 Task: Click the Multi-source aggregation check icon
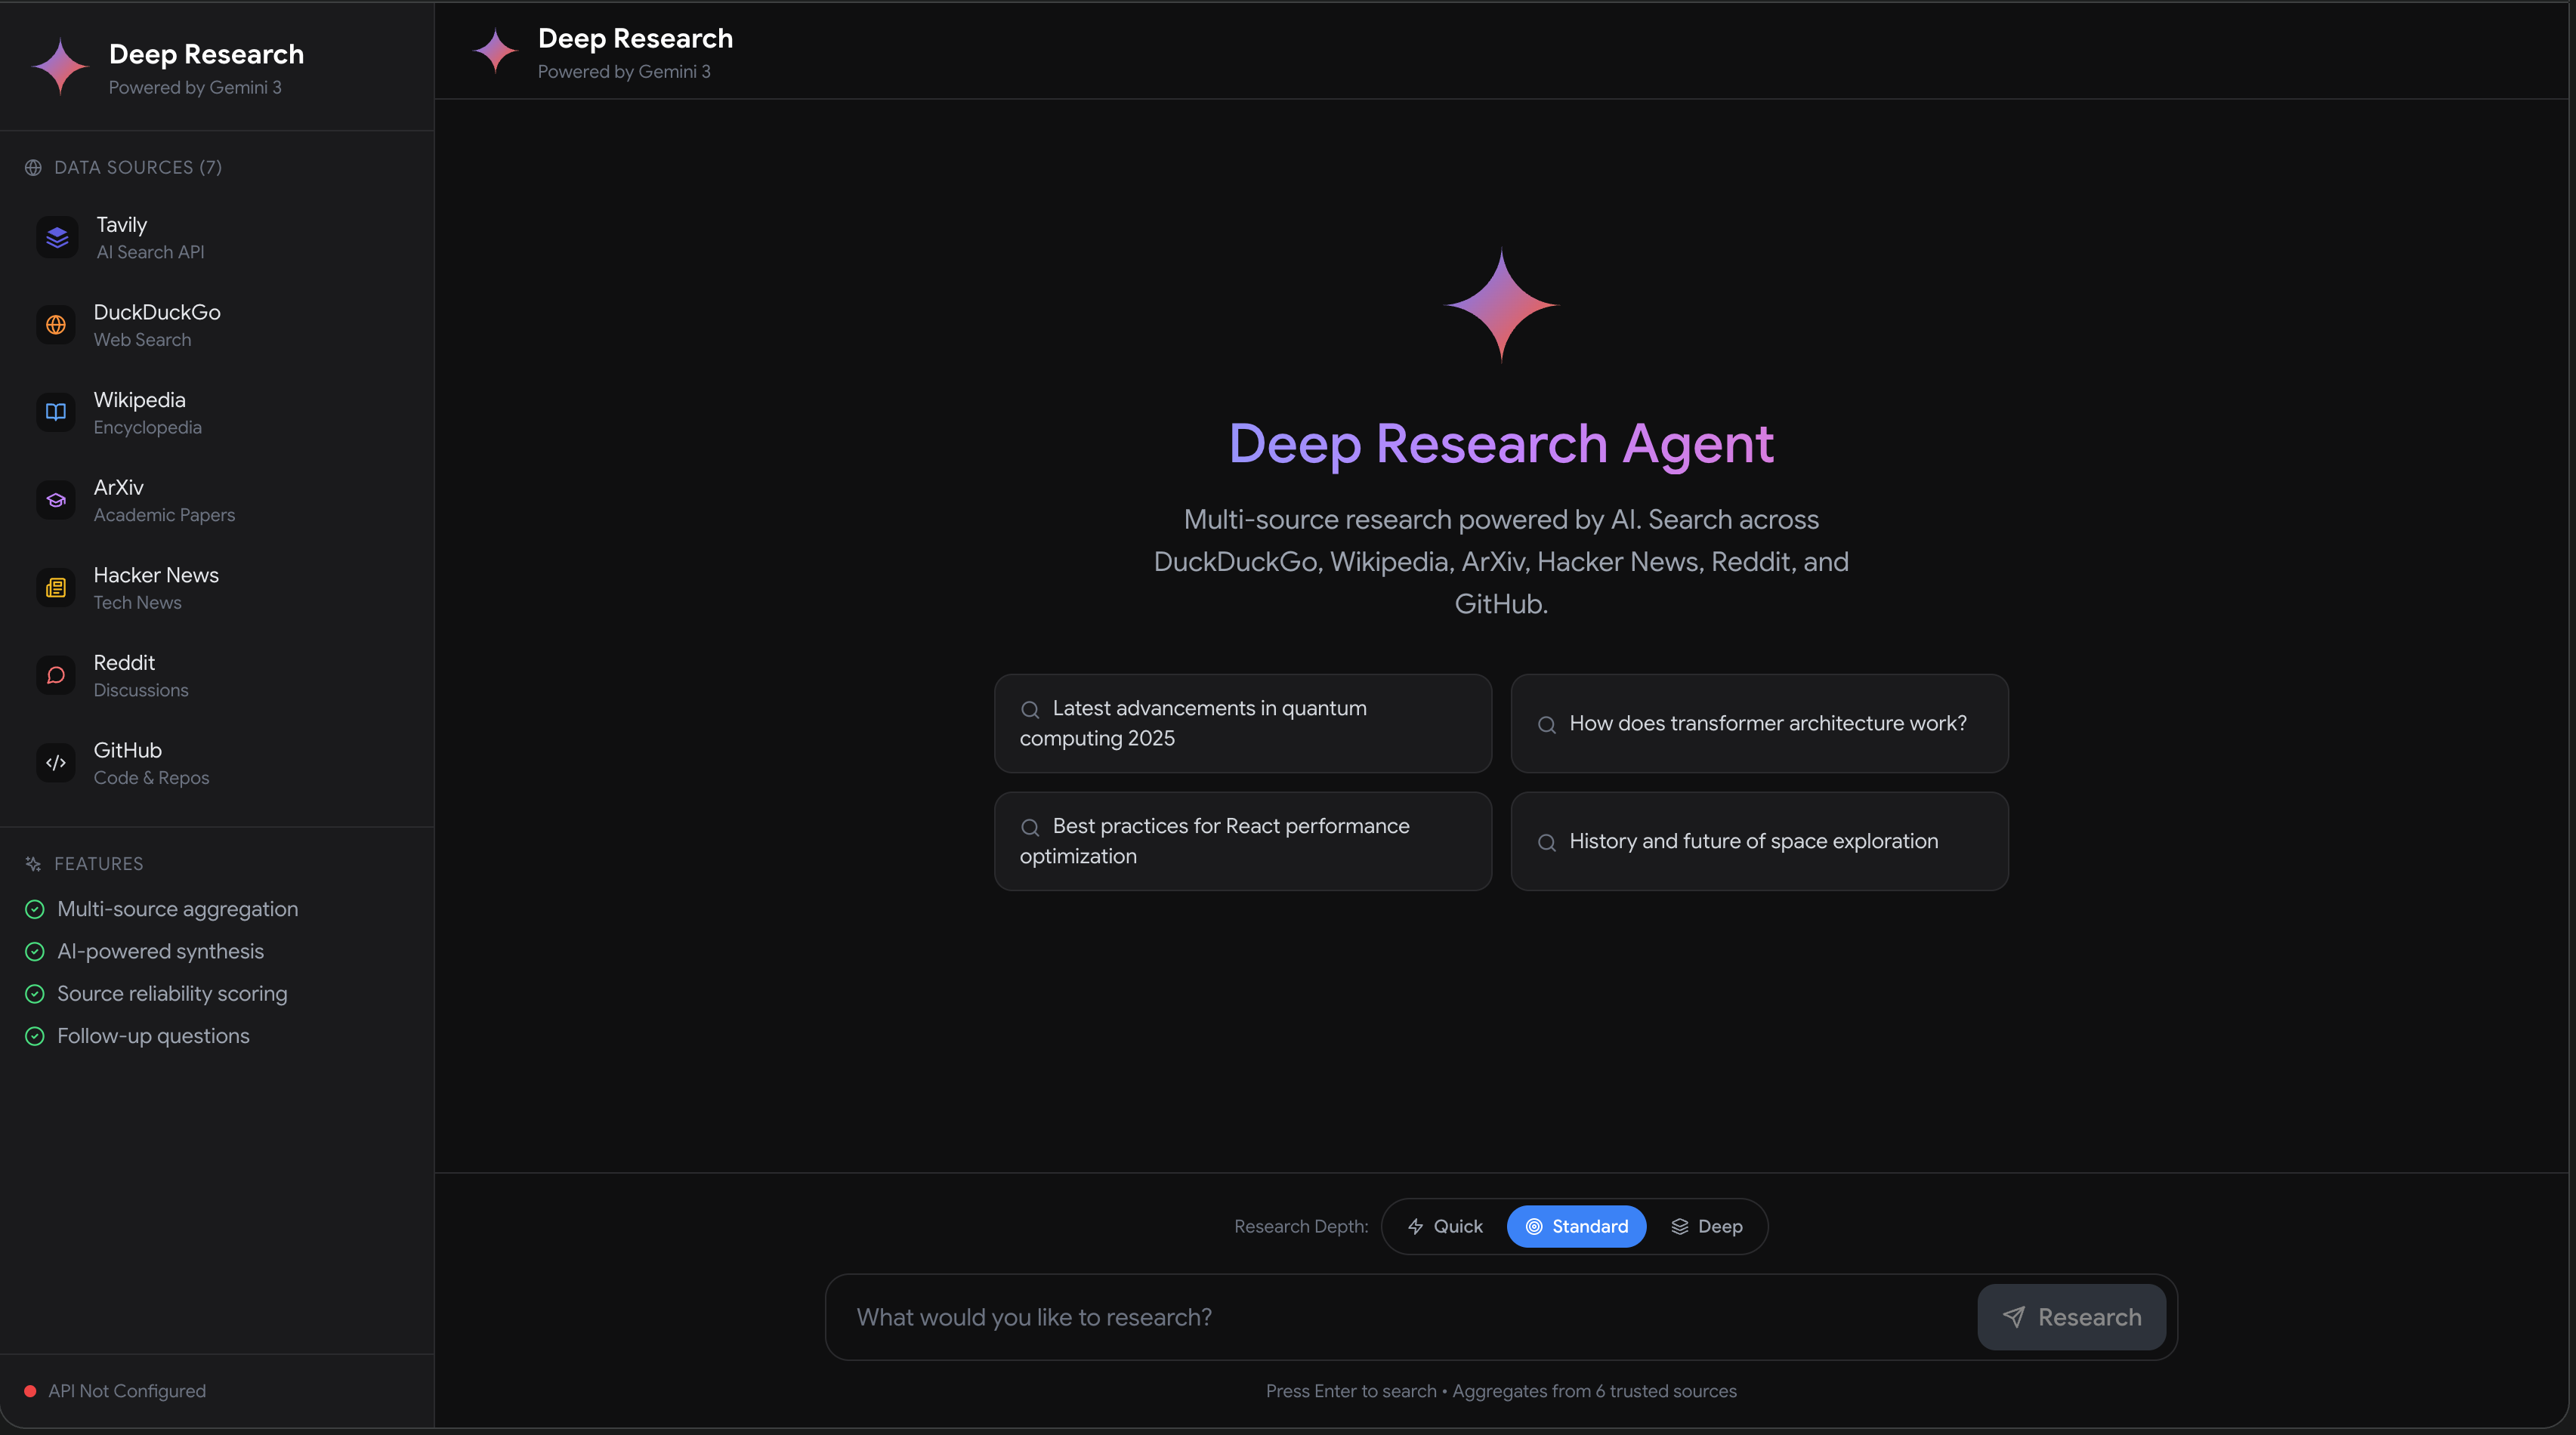(35, 909)
